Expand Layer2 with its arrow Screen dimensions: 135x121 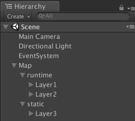(x=31, y=94)
